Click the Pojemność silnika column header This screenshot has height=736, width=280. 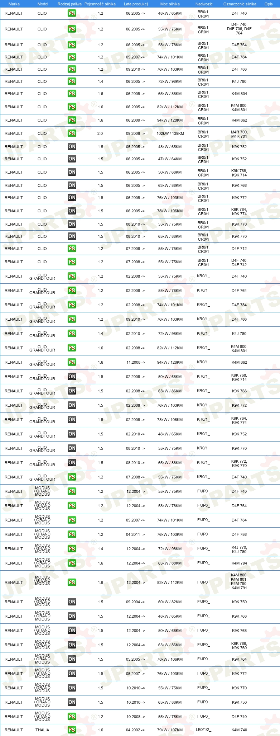(100, 4)
